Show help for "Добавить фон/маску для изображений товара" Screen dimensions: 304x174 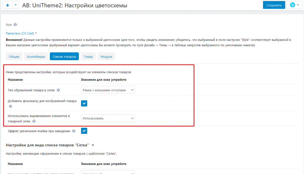coord(10,106)
